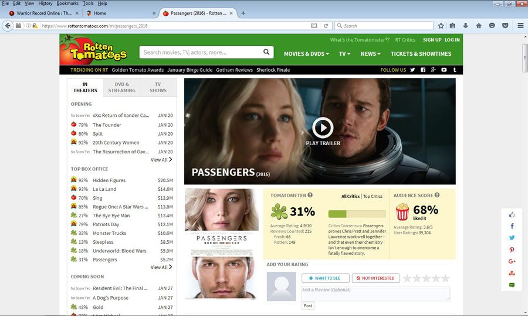Select the TV Shows sidebar tab

[x=158, y=88]
